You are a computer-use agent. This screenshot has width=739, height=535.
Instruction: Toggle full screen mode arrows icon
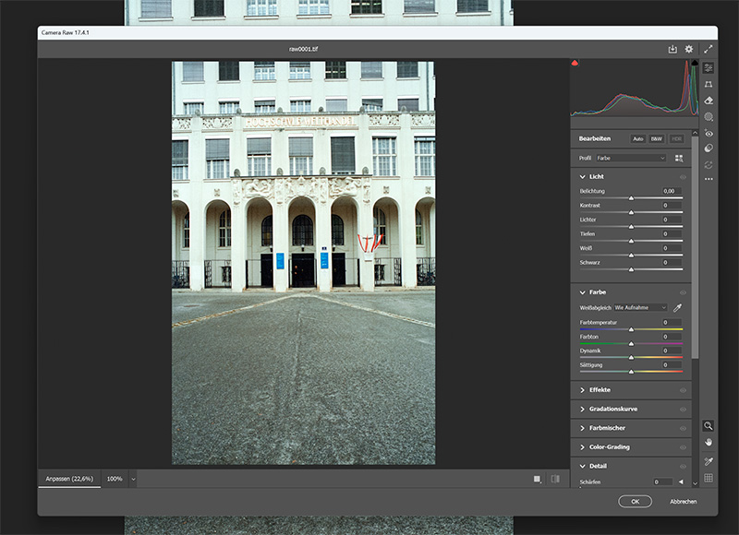click(708, 49)
